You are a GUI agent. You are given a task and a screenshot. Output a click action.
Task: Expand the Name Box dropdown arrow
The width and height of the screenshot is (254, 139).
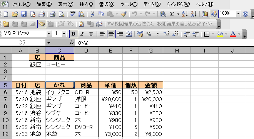[48, 43]
